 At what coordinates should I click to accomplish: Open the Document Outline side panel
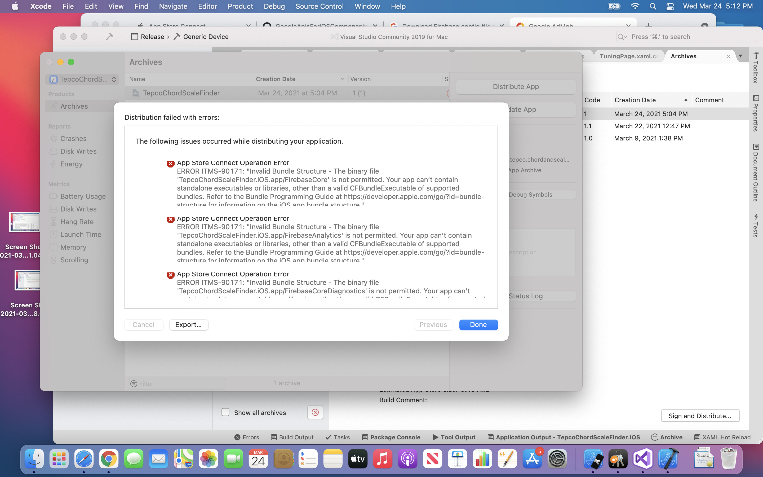[756, 173]
